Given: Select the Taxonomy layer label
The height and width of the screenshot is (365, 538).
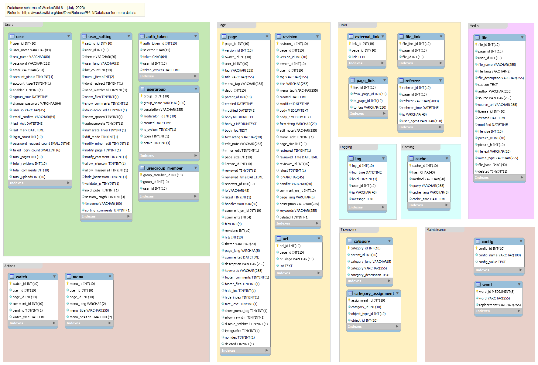Looking at the screenshot, I should (x=348, y=230).
